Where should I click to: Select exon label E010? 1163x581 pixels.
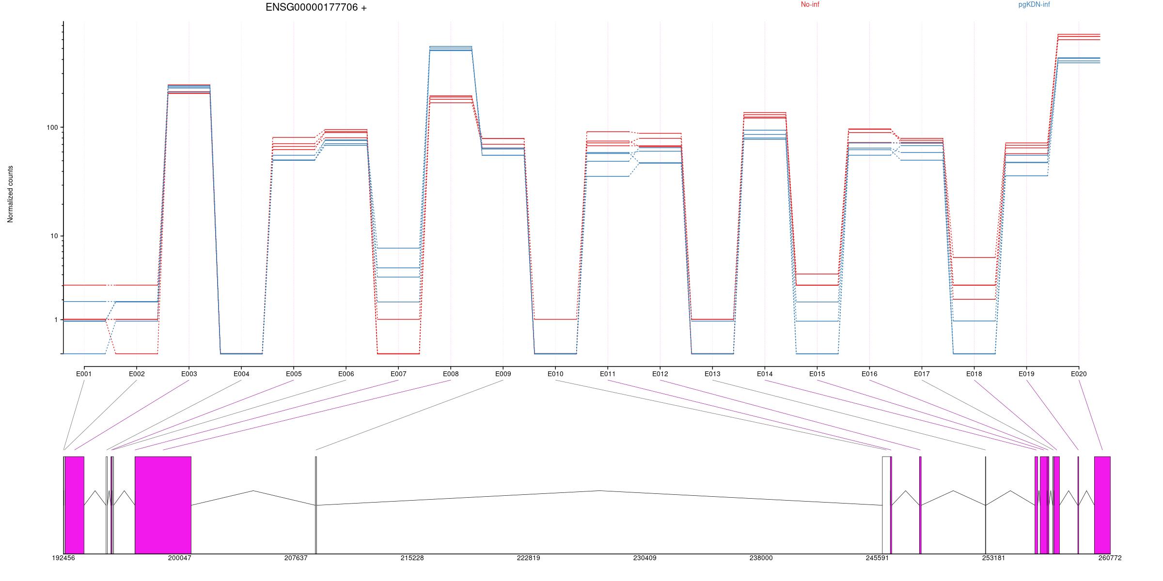click(x=555, y=374)
